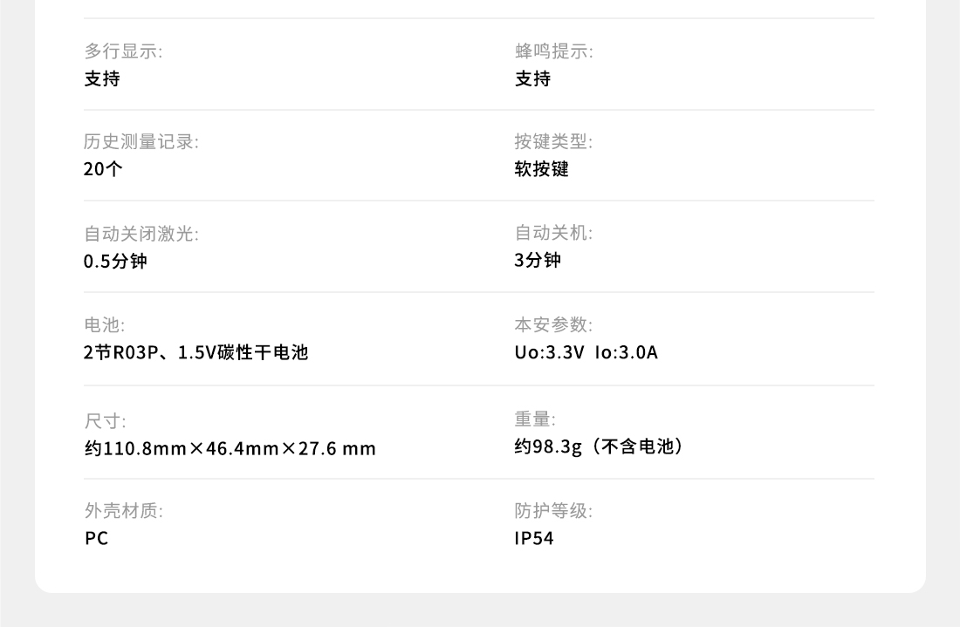This screenshot has width=960, height=627.
Task: Click the Uo:3.3V Io:3.0A value
Action: (586, 352)
